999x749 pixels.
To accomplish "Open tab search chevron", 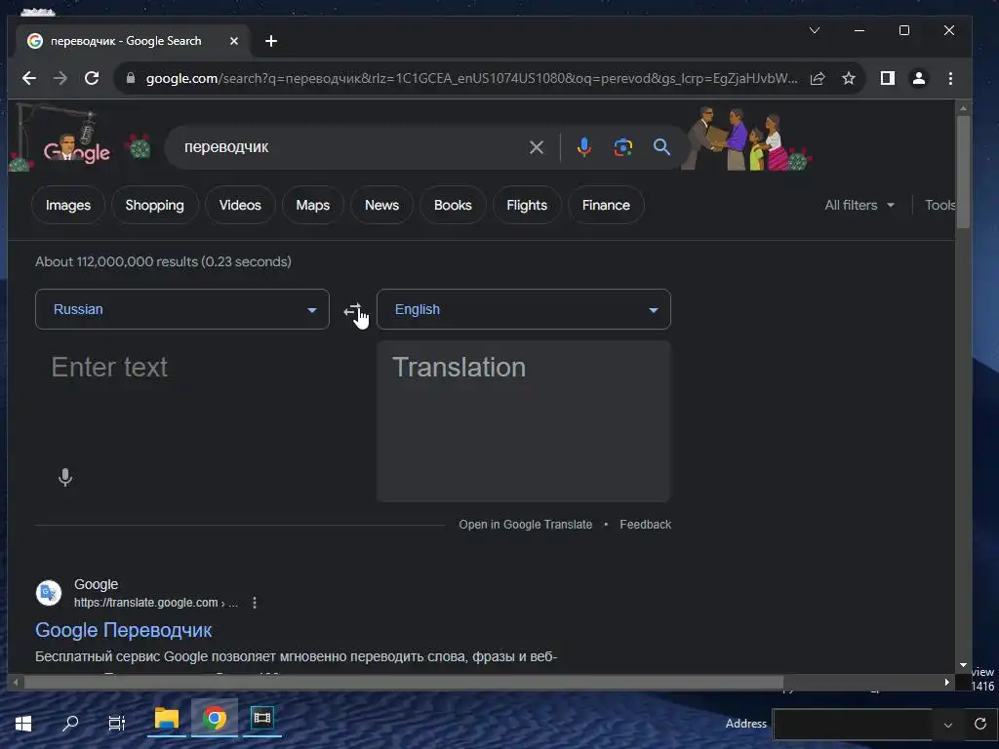I will [x=815, y=30].
